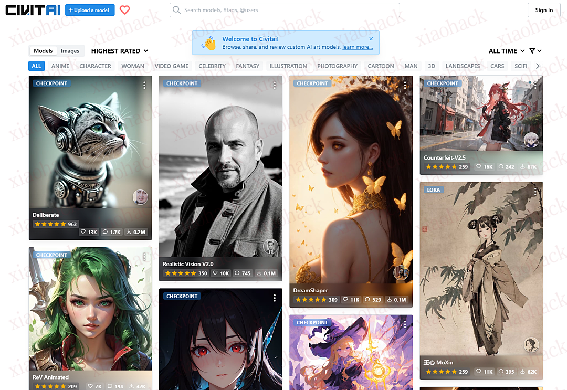Click the heart icon beside Upload a model
This screenshot has height=390, width=567.
[x=125, y=9]
